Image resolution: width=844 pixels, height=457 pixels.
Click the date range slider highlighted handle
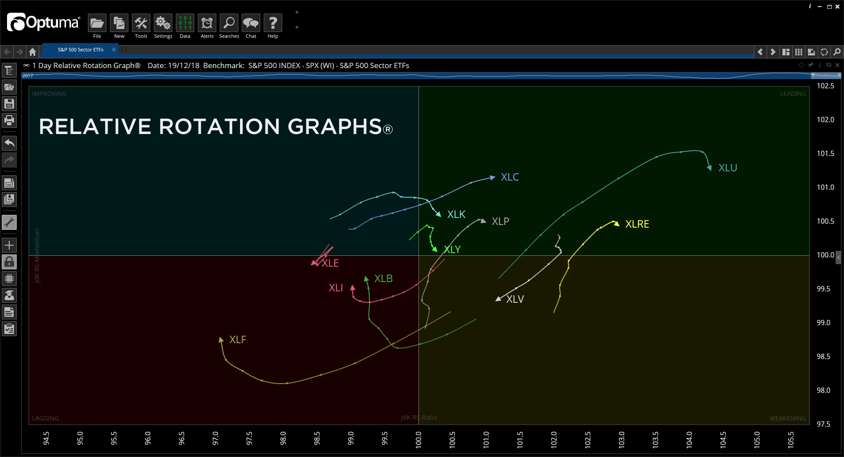(826, 76)
